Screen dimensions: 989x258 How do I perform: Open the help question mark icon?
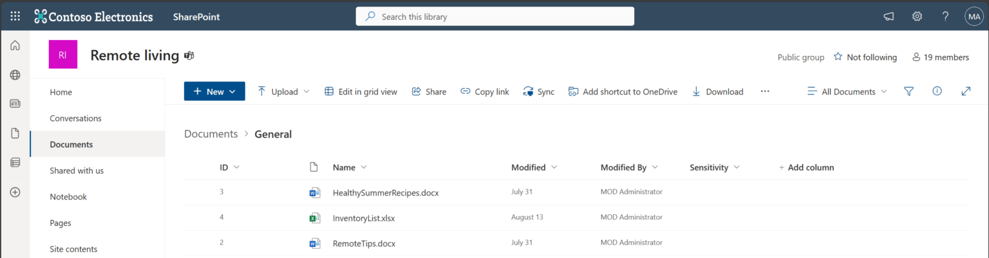click(945, 16)
